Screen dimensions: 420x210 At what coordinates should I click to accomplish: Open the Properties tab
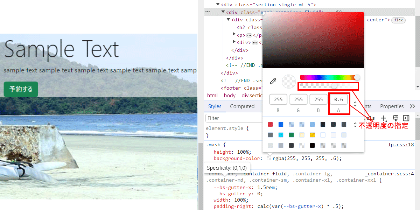pyautogui.click(x=392, y=106)
